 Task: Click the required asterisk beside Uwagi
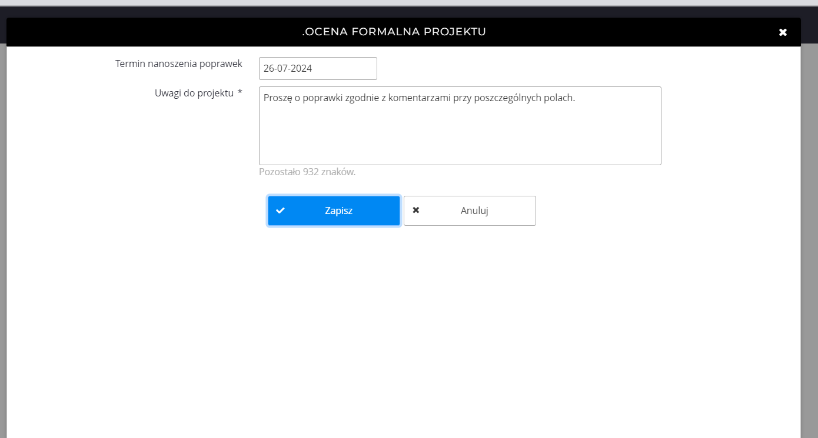(240, 93)
